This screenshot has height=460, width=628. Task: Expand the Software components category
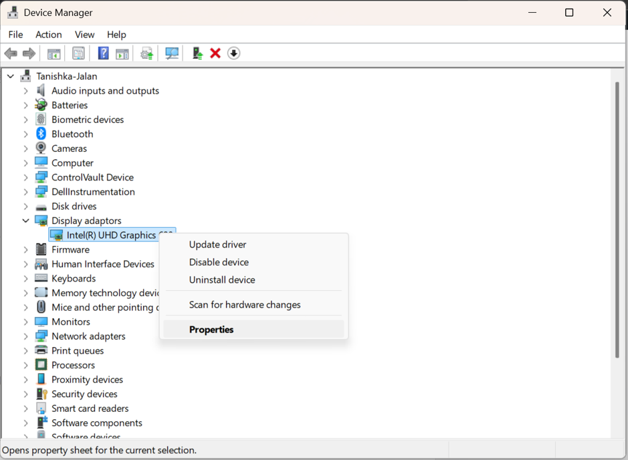tap(25, 423)
